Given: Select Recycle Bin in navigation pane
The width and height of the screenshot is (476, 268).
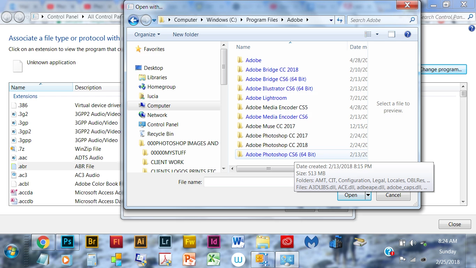Looking at the screenshot, I should click(160, 134).
